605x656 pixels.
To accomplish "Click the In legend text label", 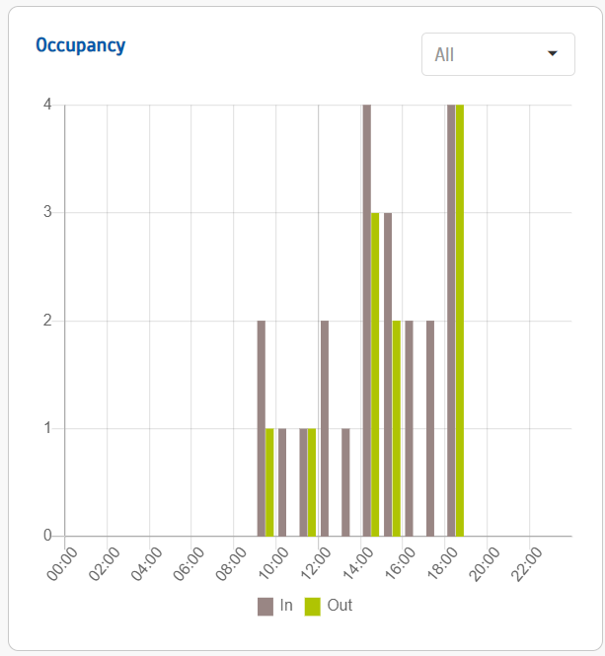I will click(x=286, y=606).
